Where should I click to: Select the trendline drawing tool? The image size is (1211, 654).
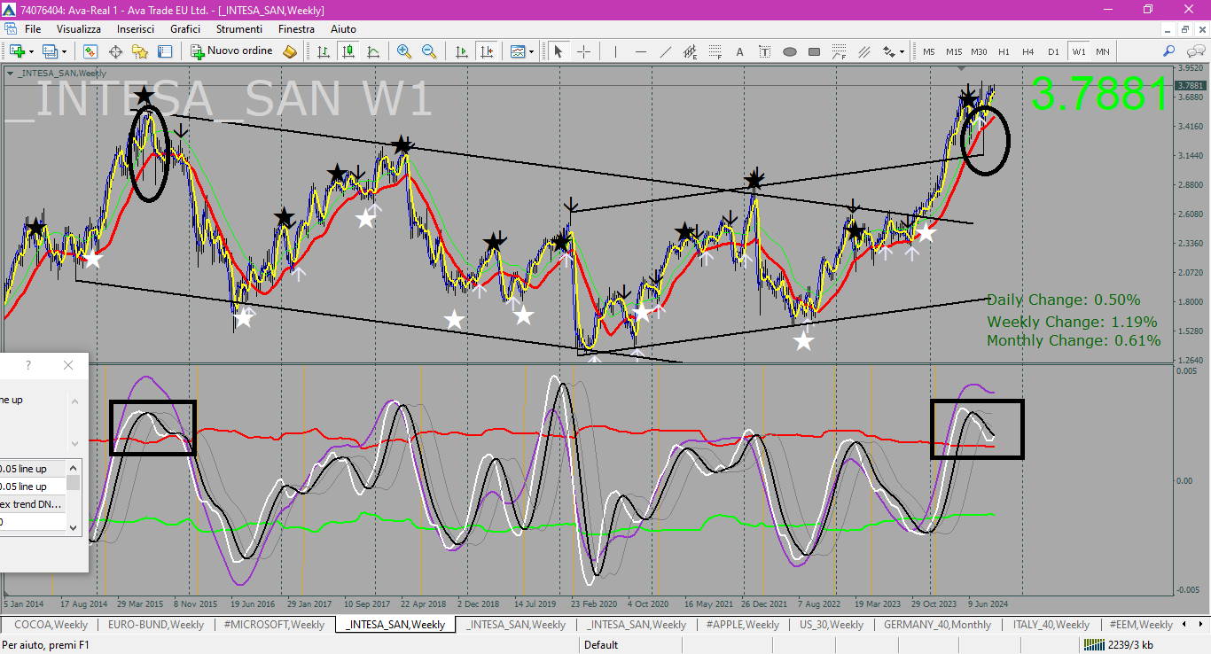[666, 51]
